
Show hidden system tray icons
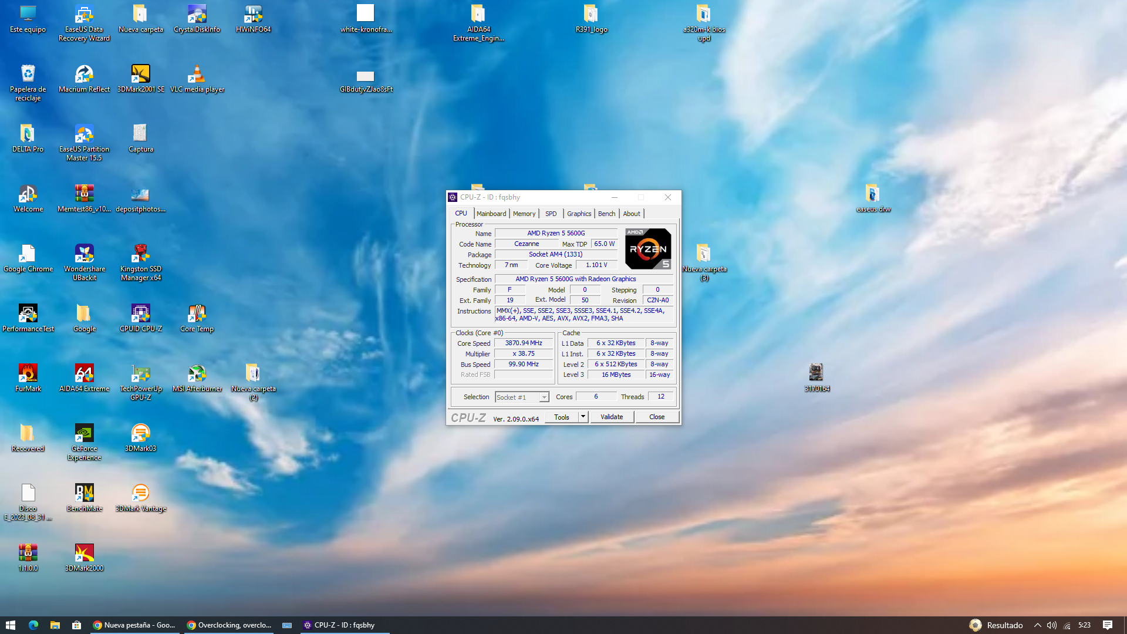pyautogui.click(x=1037, y=625)
